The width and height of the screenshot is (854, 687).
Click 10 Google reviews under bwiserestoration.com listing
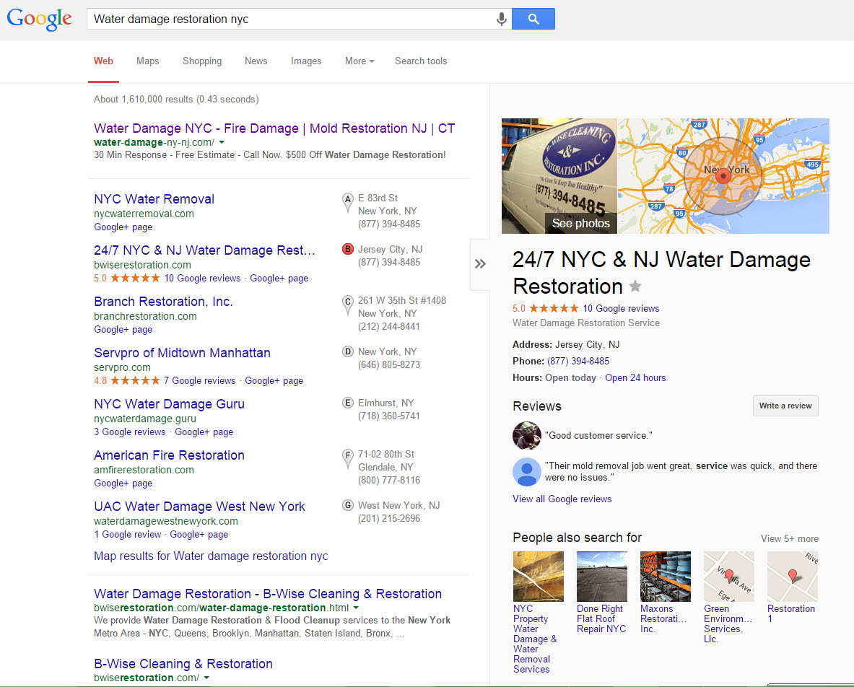[x=203, y=278]
